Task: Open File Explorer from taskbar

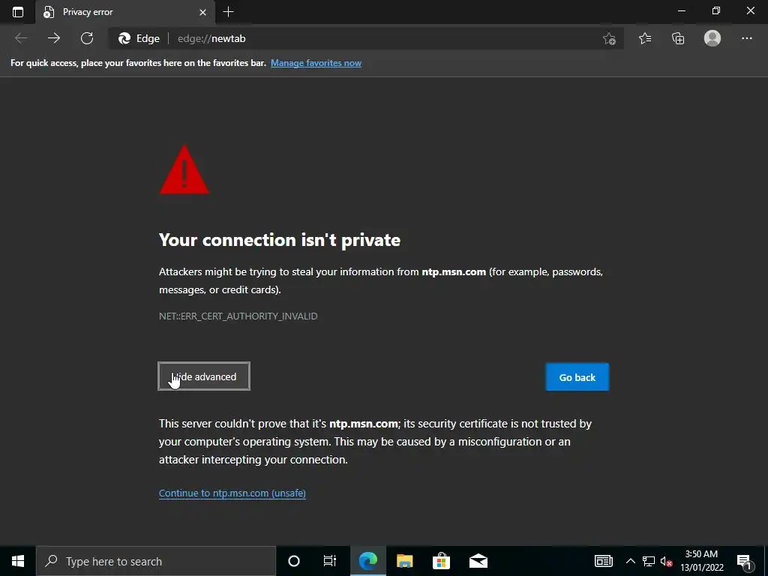Action: [404, 561]
